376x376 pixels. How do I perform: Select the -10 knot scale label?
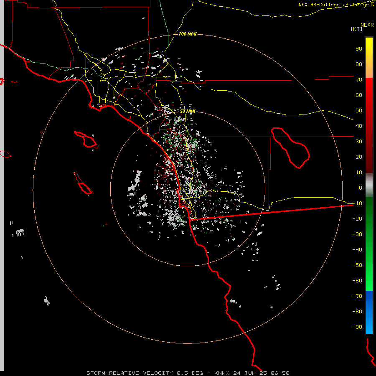click(357, 203)
